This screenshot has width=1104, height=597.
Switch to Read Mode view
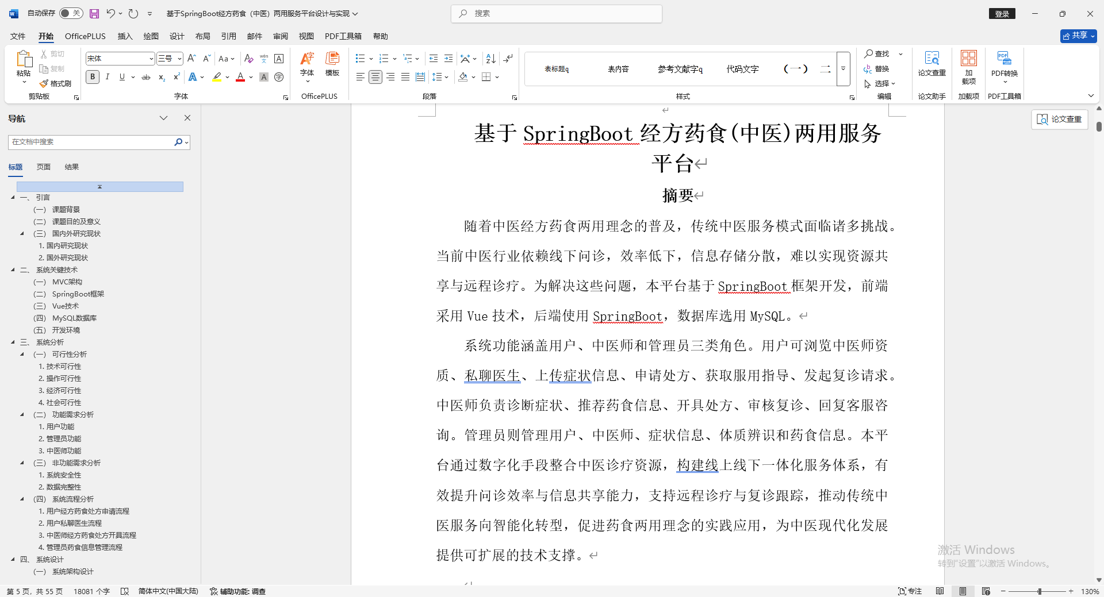pos(940,591)
